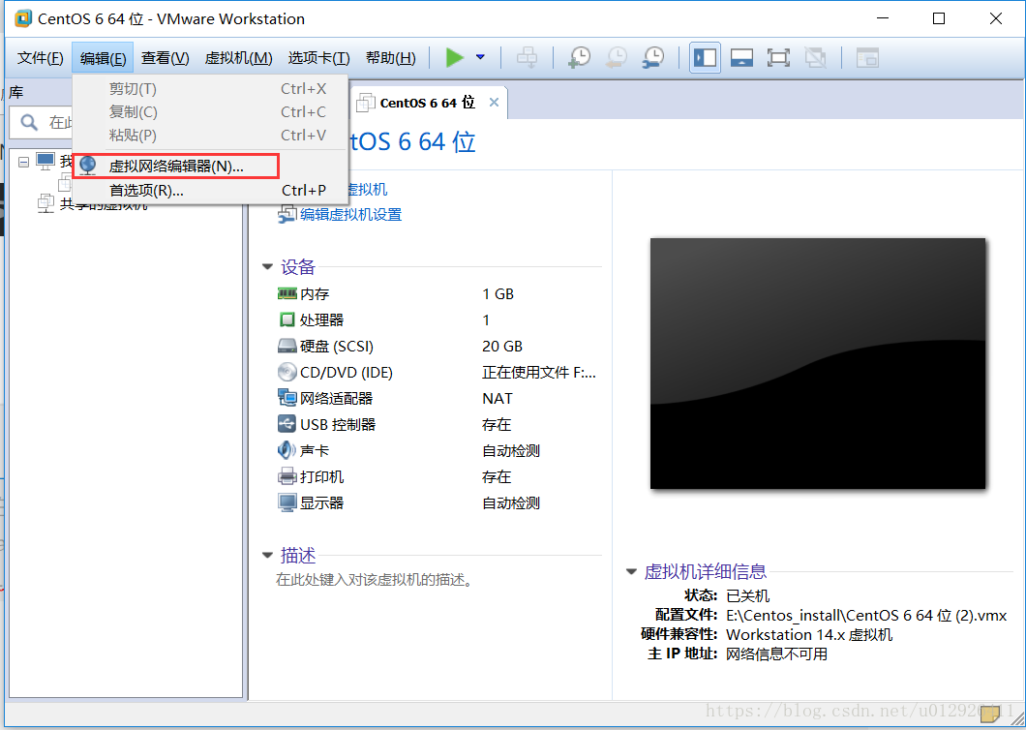
Task: Open the 查看(V) menu
Action: click(165, 58)
